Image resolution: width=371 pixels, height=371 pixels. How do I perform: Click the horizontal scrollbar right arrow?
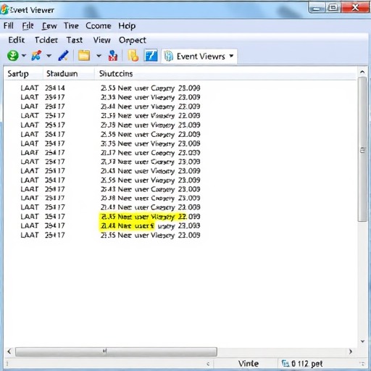[x=351, y=351]
